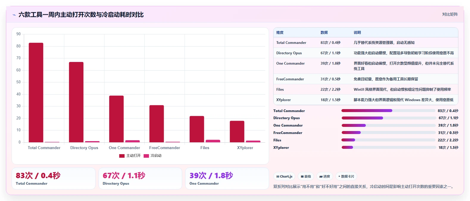Click description starting WinUI 风格界面现代
Screen dimensions: 470x201
pos(402,90)
